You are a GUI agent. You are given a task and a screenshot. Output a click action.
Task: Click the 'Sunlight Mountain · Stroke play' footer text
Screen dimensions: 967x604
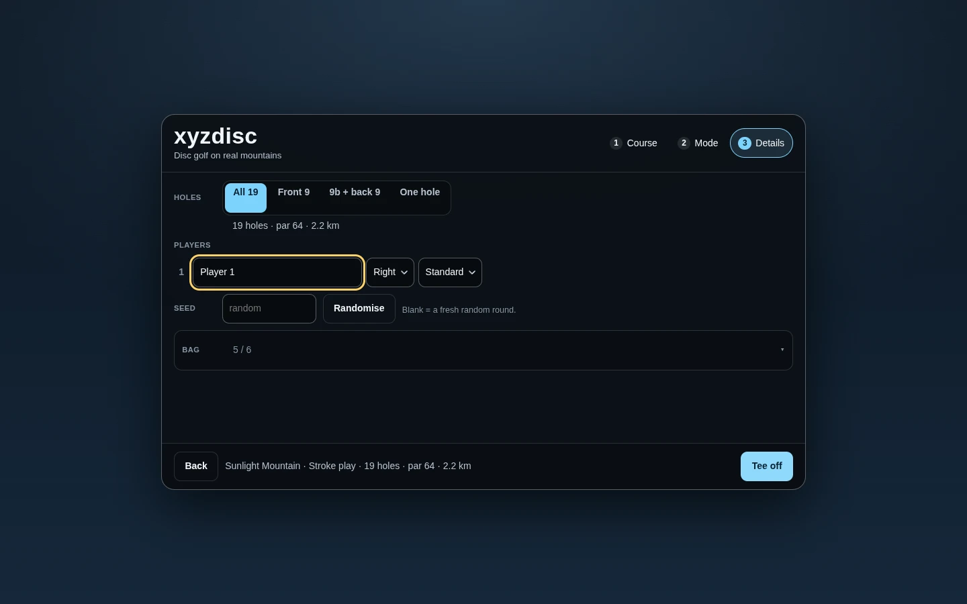pos(290,466)
